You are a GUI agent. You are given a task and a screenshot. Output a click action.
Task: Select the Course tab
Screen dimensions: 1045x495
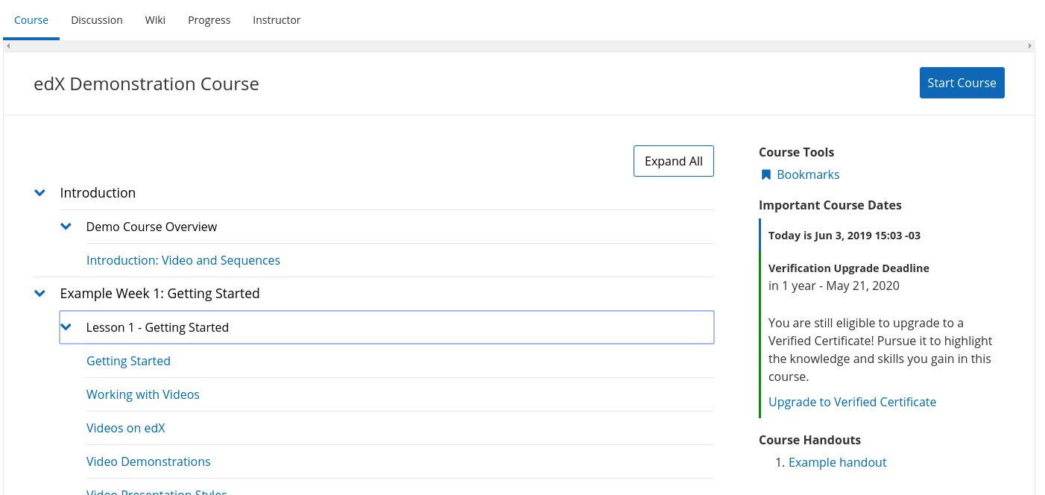31,20
